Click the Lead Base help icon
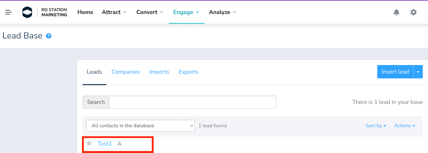 49,36
